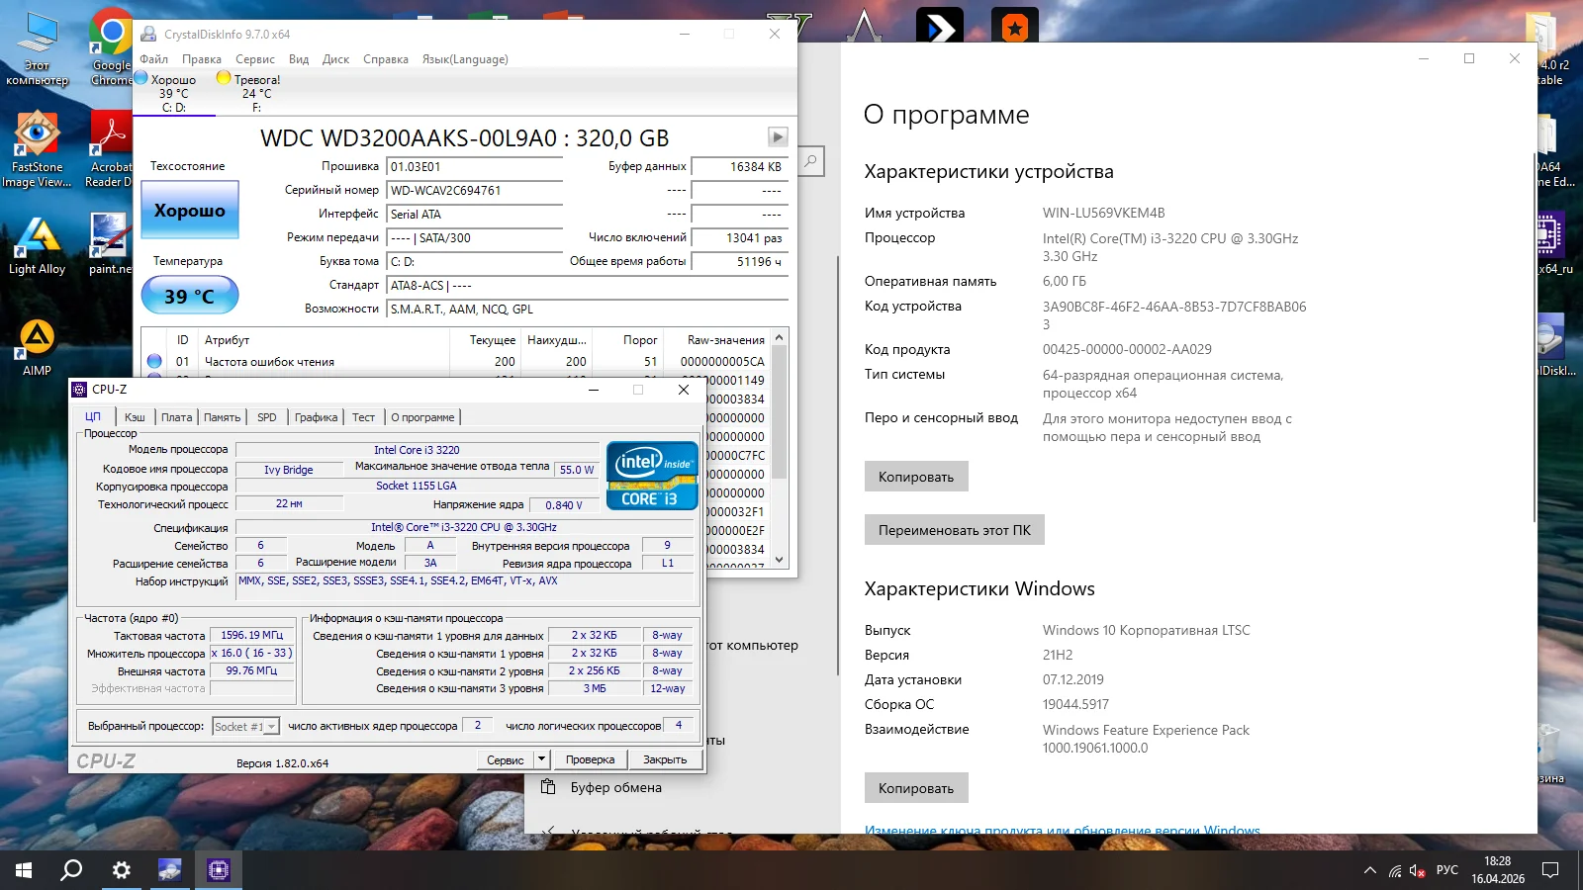Open Сервис dropdown arrow in CPU-Z
This screenshot has height=890, width=1583.
[x=541, y=759]
